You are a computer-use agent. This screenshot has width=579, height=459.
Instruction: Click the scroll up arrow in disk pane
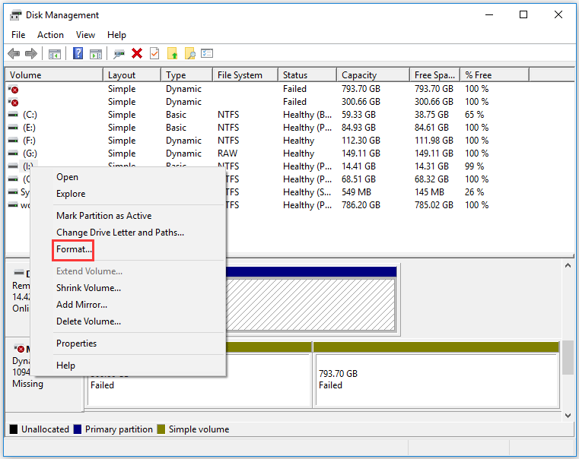568,265
